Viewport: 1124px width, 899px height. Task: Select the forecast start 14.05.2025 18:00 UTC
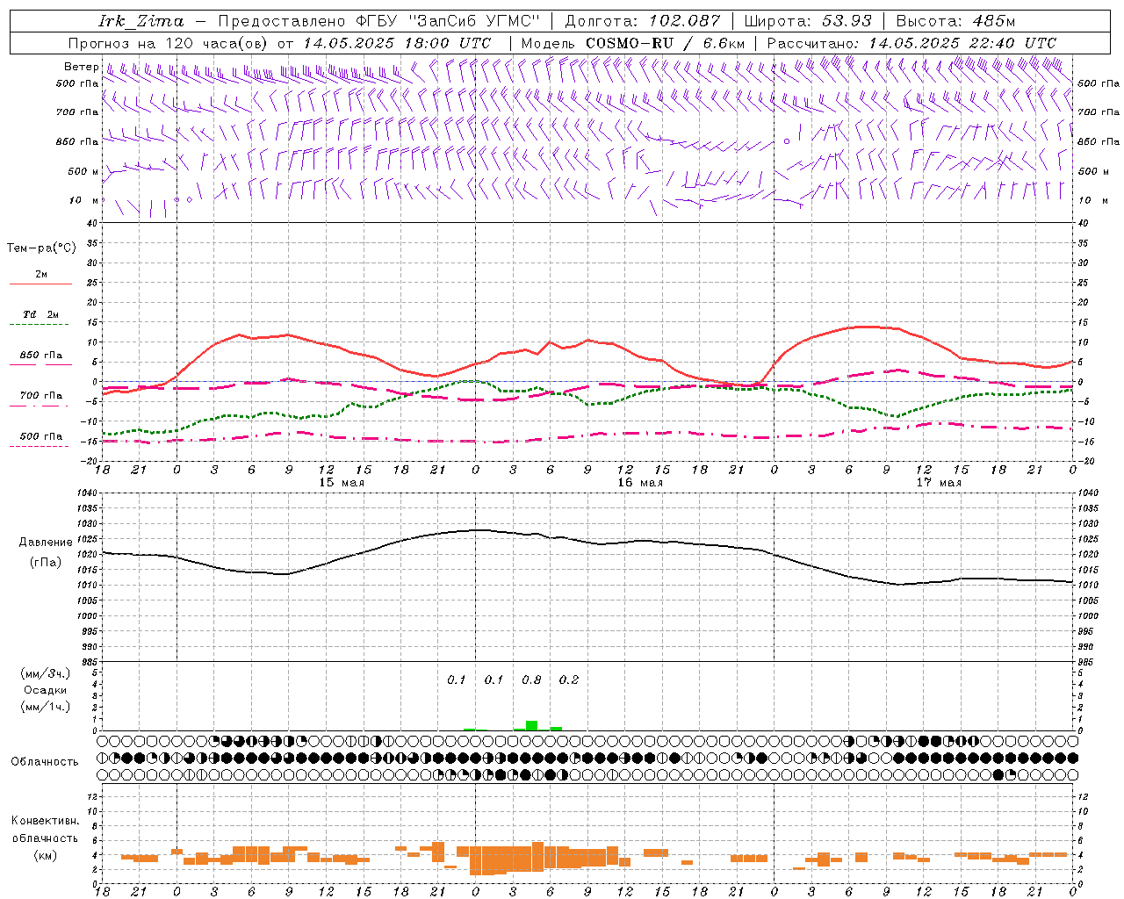pyautogui.click(x=398, y=42)
